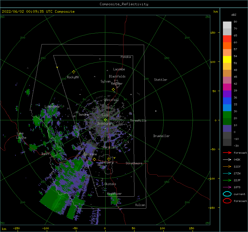Pick the magenta swatch between 42 and 39
Image resolution: width=248 pixels, height=232 pixels.
click(x=227, y=87)
